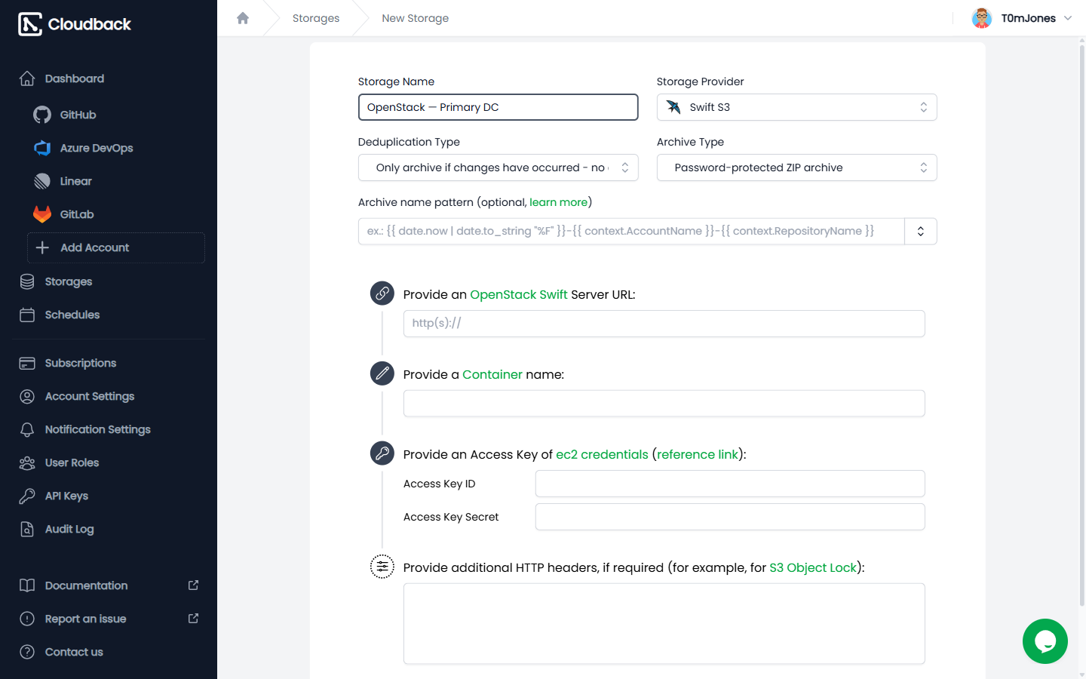Viewport: 1086px width, 679px height.
Task: Open the OpenStack Swift link
Action: pyautogui.click(x=519, y=294)
